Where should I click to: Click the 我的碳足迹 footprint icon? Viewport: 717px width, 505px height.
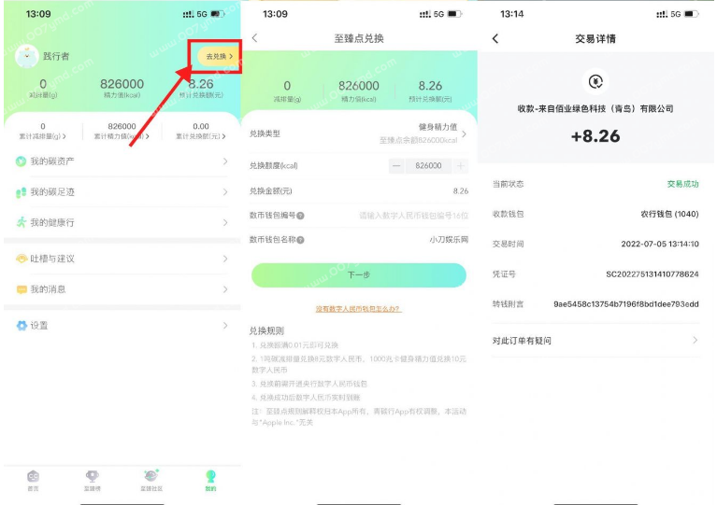[21, 192]
